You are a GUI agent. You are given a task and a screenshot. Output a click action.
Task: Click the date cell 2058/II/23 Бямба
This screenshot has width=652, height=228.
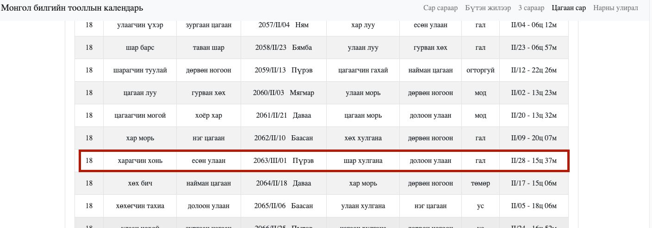point(283,48)
